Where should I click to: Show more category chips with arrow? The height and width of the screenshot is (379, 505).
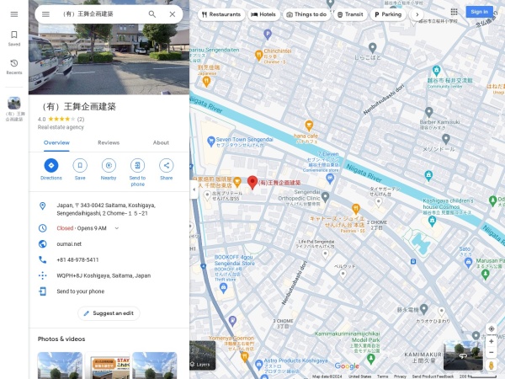tap(417, 14)
